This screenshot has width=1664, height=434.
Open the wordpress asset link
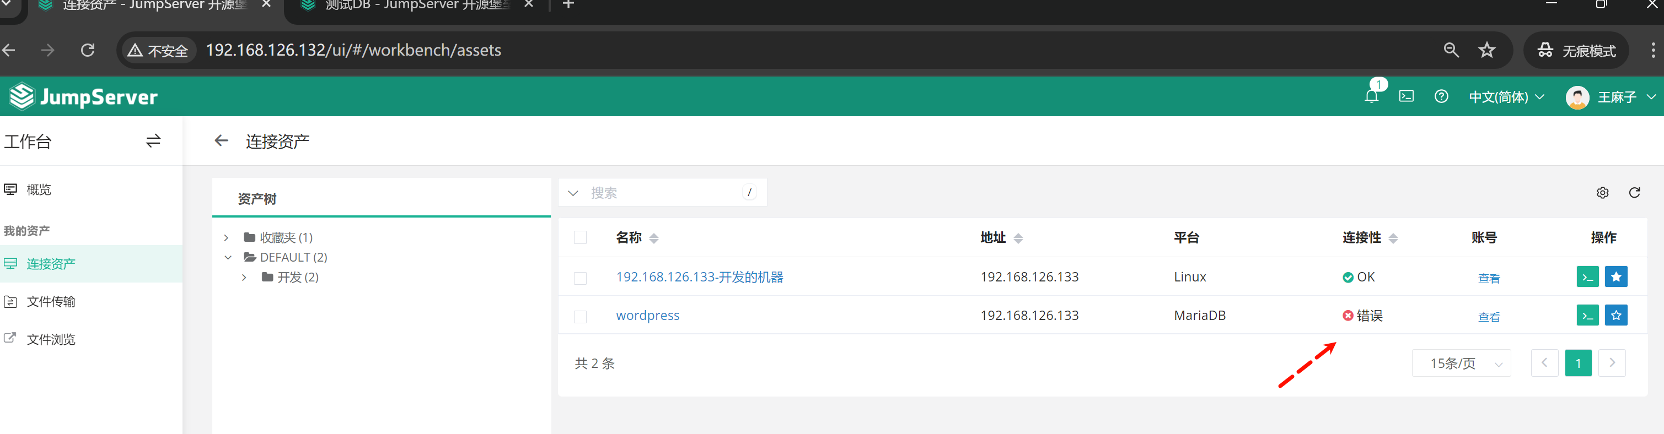[647, 316]
